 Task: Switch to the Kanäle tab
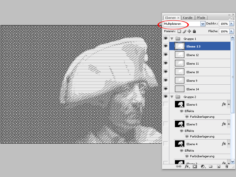(188, 18)
